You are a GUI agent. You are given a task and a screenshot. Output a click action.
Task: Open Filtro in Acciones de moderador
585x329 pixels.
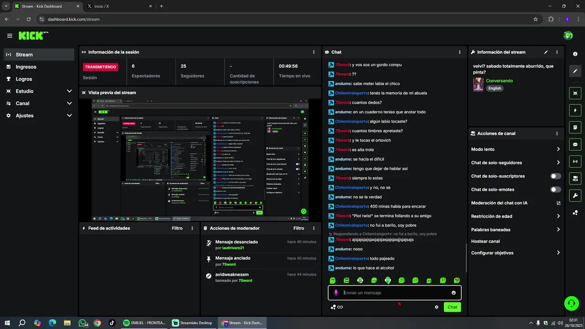point(299,228)
